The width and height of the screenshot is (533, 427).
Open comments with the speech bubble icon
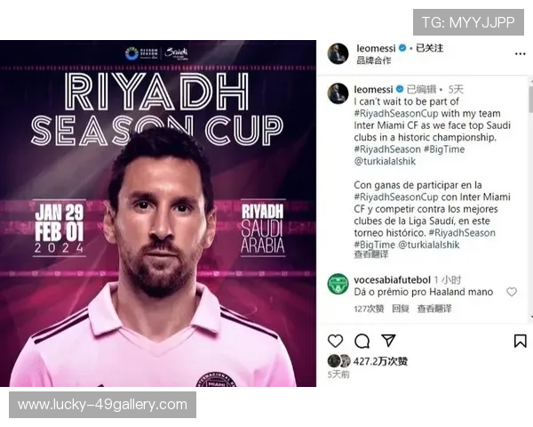click(x=362, y=341)
